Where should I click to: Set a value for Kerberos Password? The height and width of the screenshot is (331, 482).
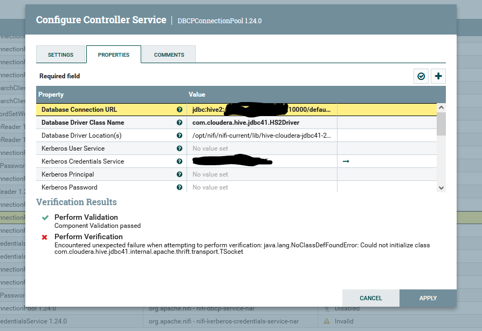[262, 187]
